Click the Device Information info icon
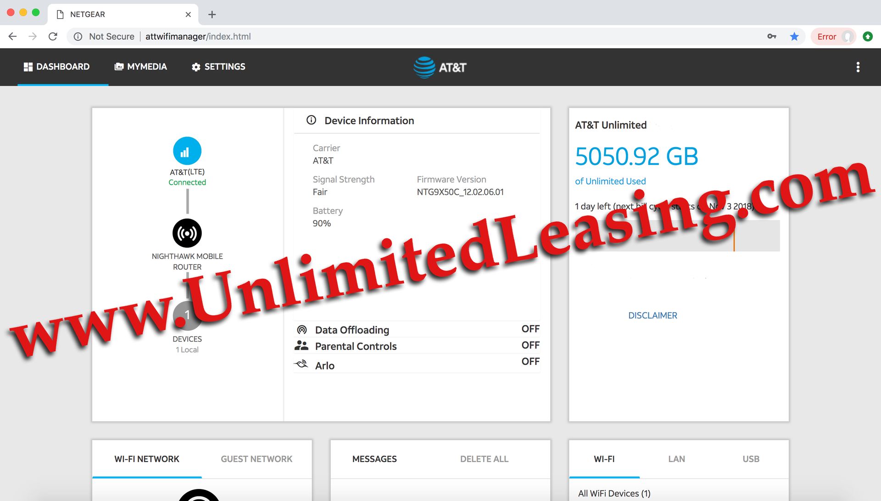The image size is (881, 501). pos(311,120)
